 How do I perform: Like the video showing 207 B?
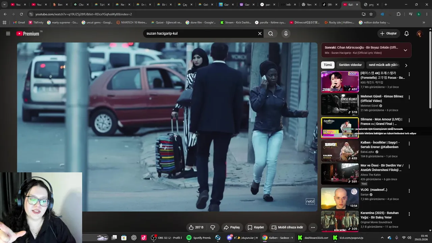pyautogui.click(x=196, y=227)
